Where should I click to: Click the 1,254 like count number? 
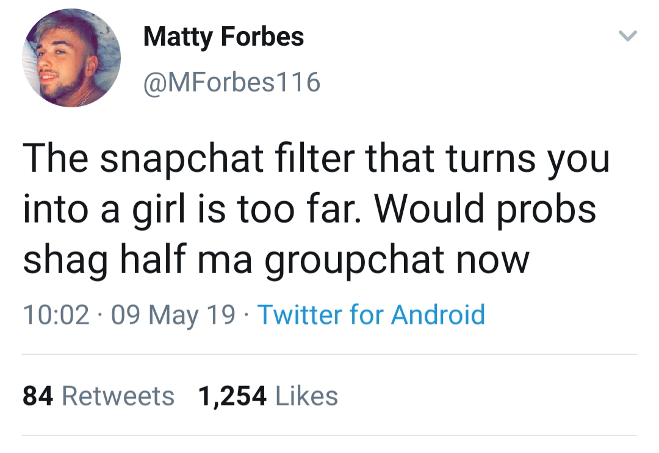click(232, 396)
